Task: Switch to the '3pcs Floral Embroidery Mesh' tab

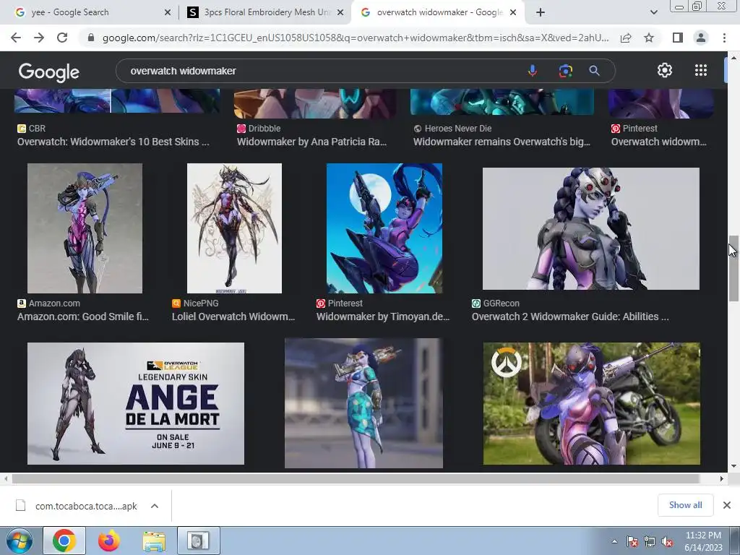Action: point(266,12)
